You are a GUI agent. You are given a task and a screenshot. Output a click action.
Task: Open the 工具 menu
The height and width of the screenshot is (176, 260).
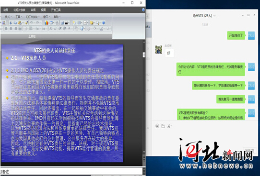(x=19, y=17)
